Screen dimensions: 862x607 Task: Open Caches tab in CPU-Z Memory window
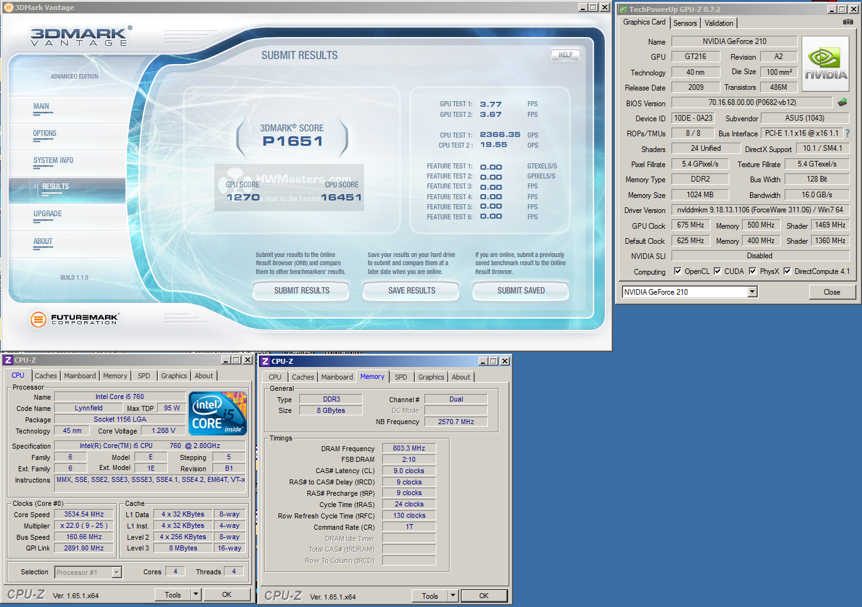303,377
